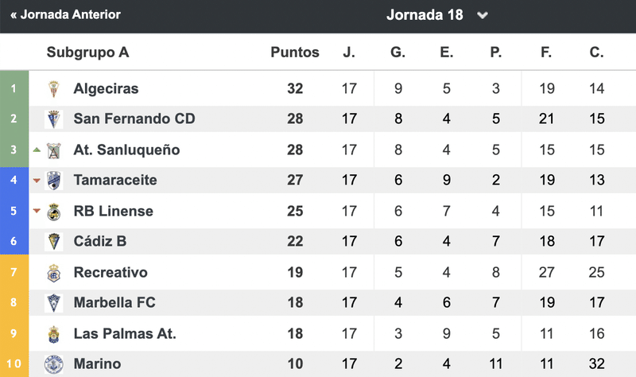The image size is (636, 377).
Task: Click the San Fernando CD crest
Action: click(53, 119)
